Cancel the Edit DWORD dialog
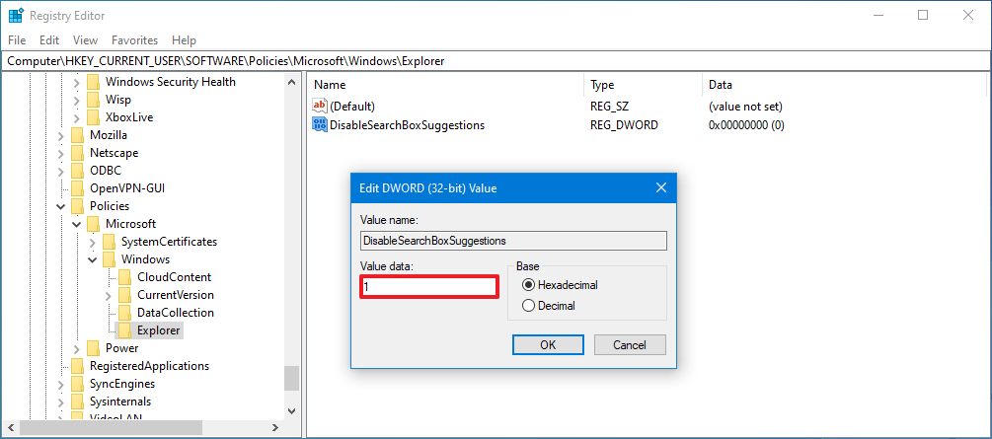The image size is (992, 439). tap(629, 344)
